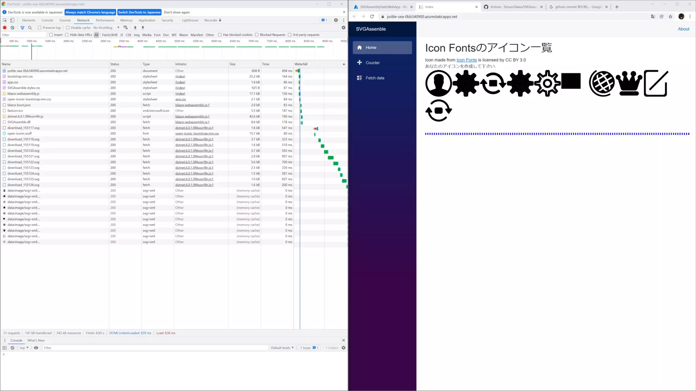Enable the Preserve log checkbox

39,28
